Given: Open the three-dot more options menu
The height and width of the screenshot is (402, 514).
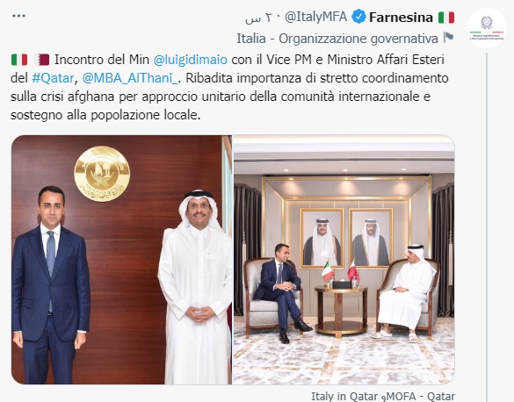Looking at the screenshot, I should pyautogui.click(x=18, y=16).
